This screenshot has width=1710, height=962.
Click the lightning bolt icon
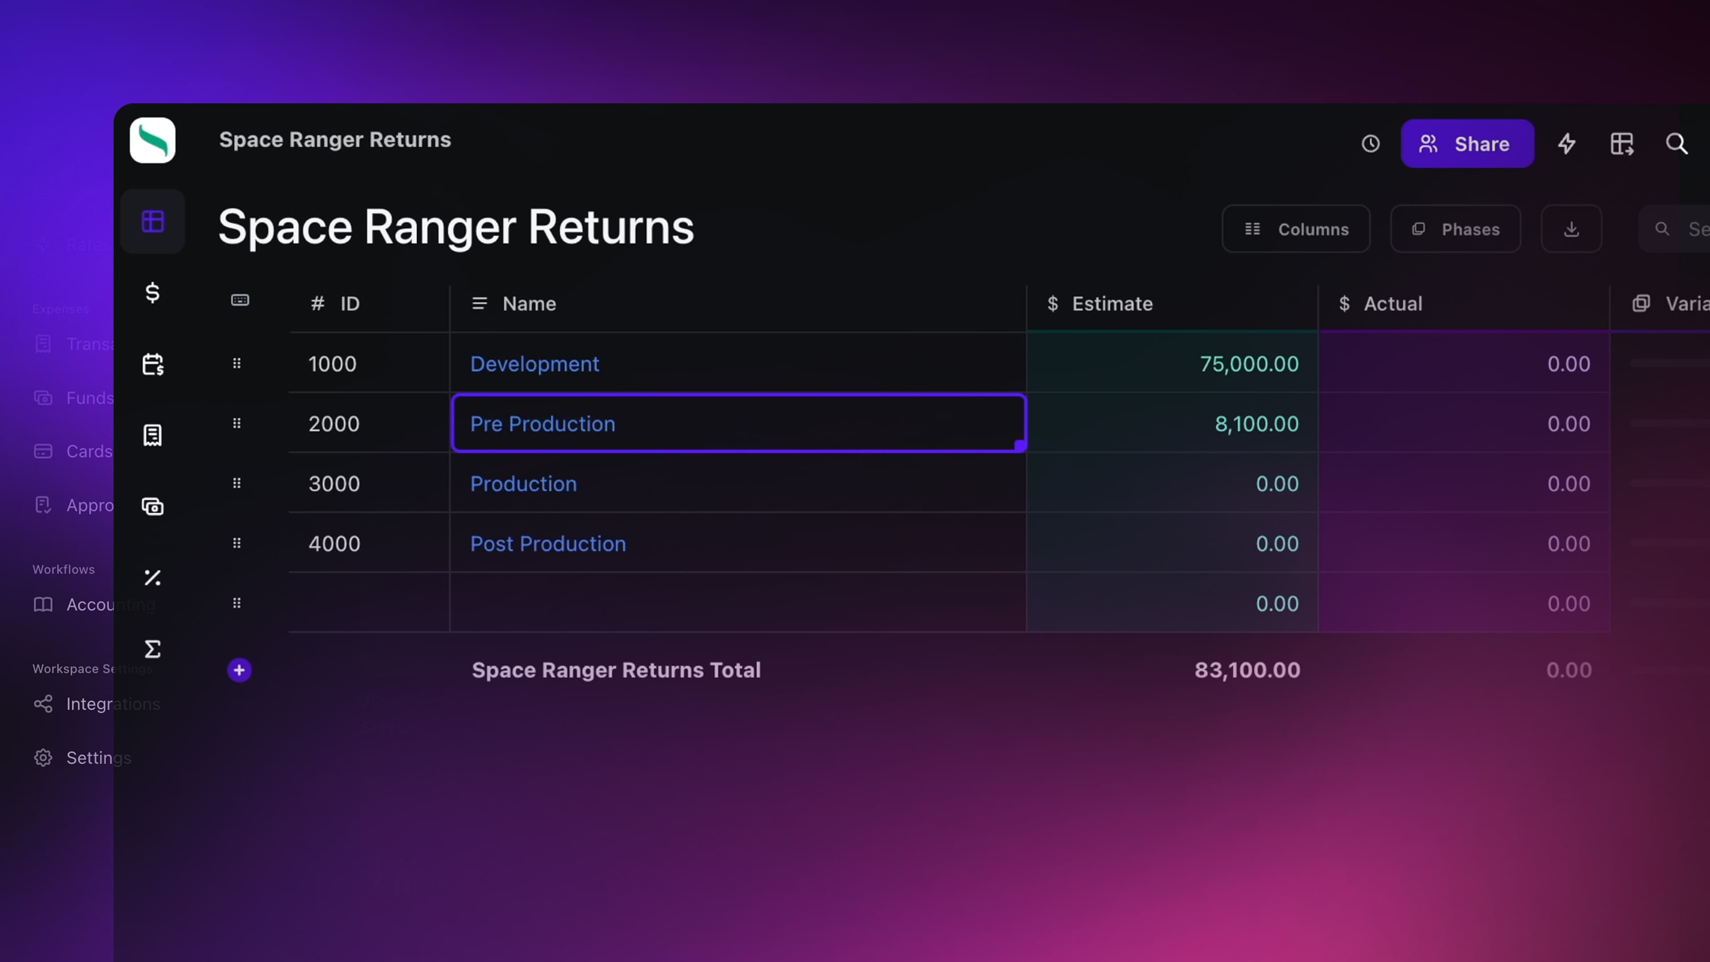[1567, 143]
